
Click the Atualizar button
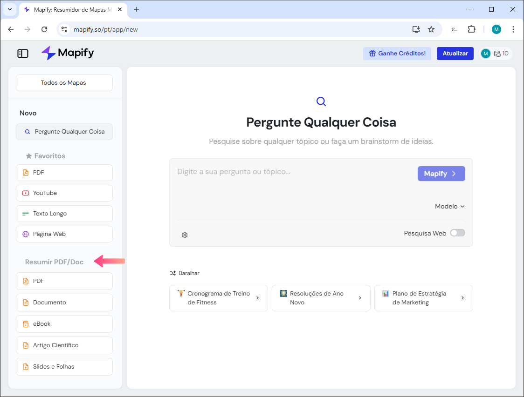click(x=455, y=54)
